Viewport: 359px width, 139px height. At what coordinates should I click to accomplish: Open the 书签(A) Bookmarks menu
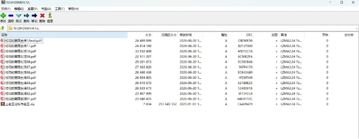click(46, 9)
